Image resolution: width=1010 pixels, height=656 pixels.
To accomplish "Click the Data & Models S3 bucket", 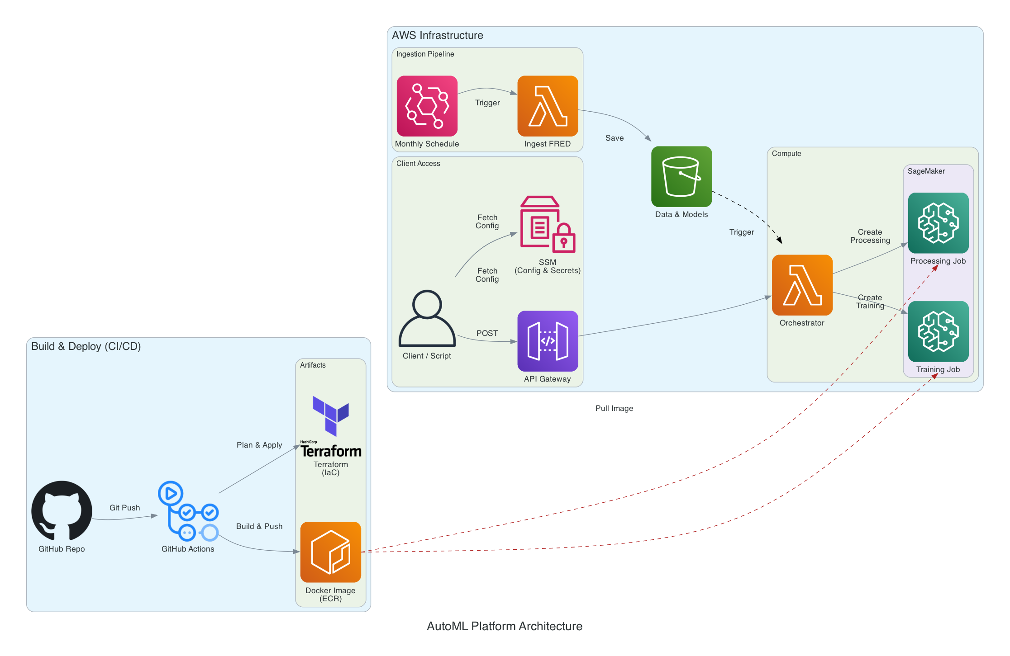I will tap(681, 176).
